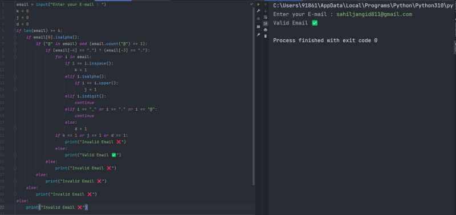Click 'Valid Email' output in console
The height and width of the screenshot is (215, 456).
coord(295,23)
